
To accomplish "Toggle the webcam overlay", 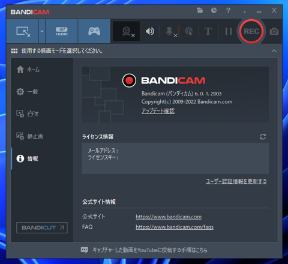I will 127,31.
